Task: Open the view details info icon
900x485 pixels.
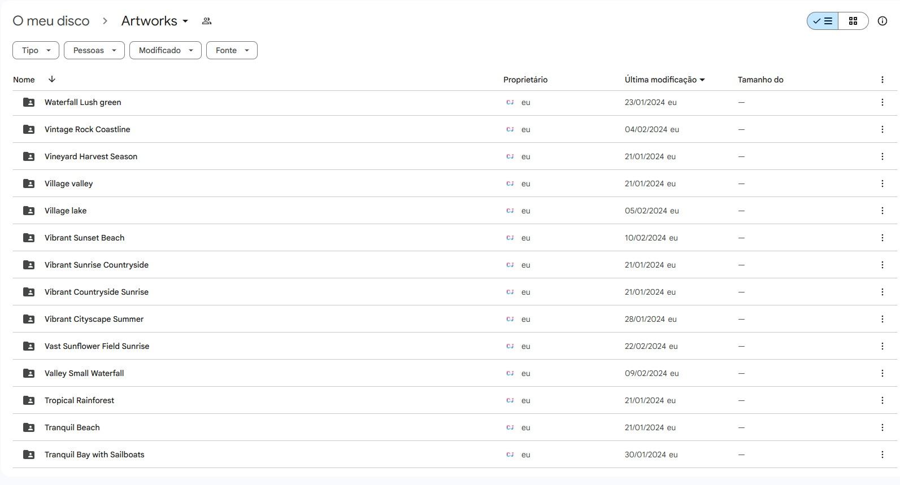Action: coord(882,21)
